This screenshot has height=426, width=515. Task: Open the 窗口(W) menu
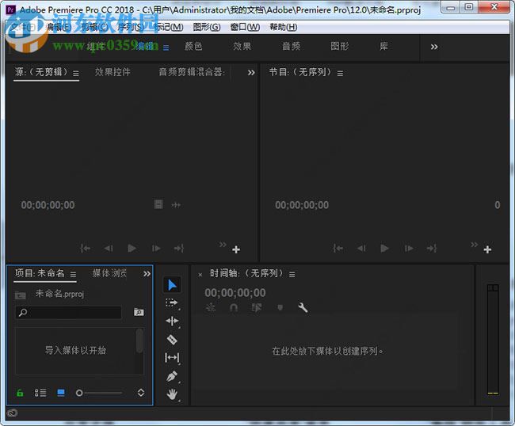click(245, 27)
